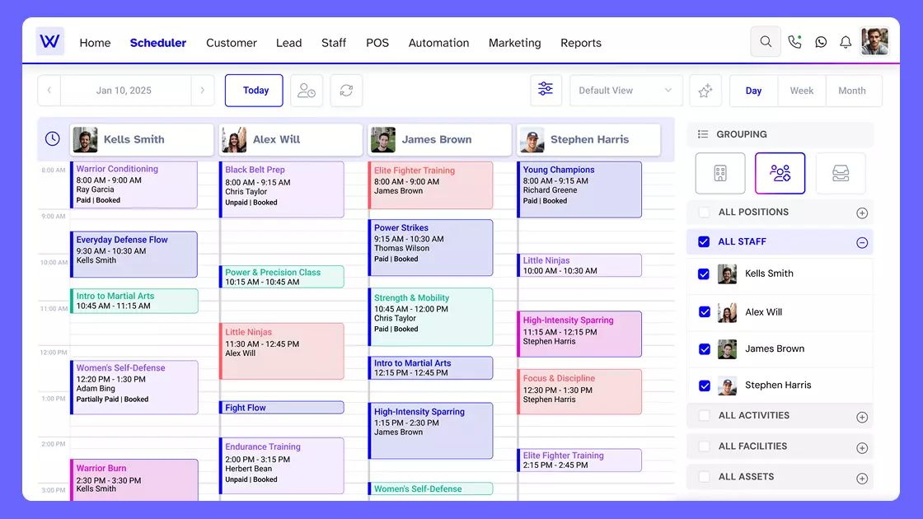The width and height of the screenshot is (923, 519).
Task: Expand All Assets with plus icon
Action: point(862,479)
